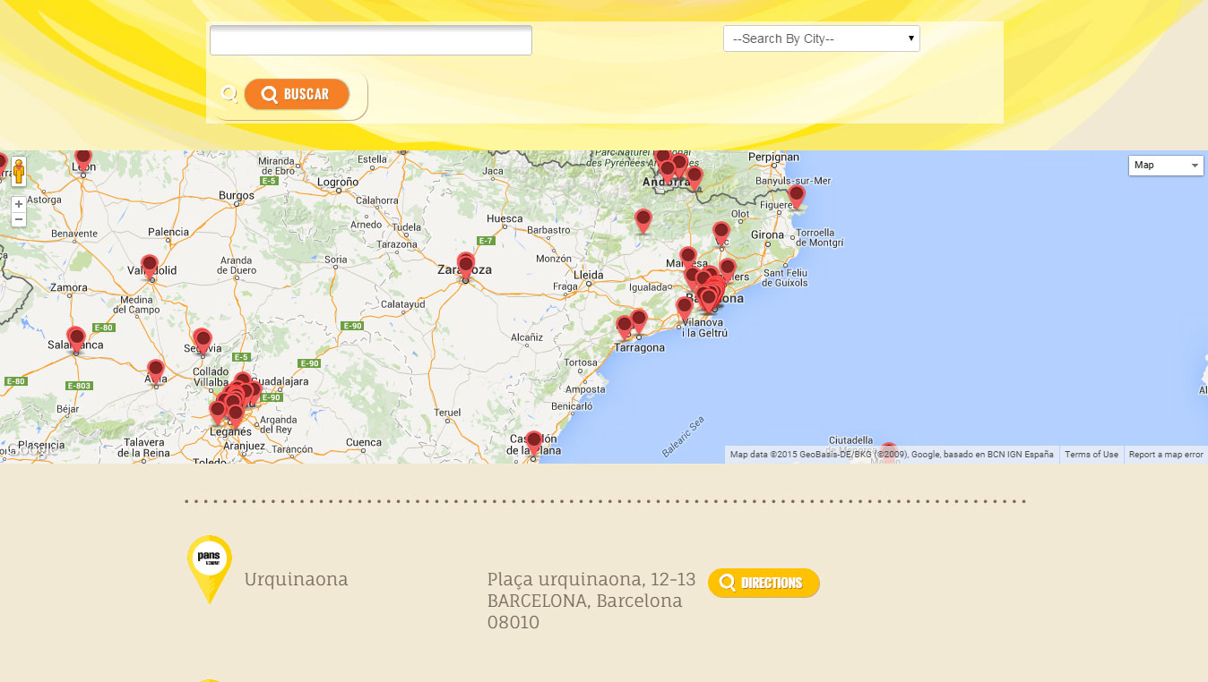This screenshot has width=1208, height=682.
Task: Click the map marker at Ávila
Action: (156, 371)
